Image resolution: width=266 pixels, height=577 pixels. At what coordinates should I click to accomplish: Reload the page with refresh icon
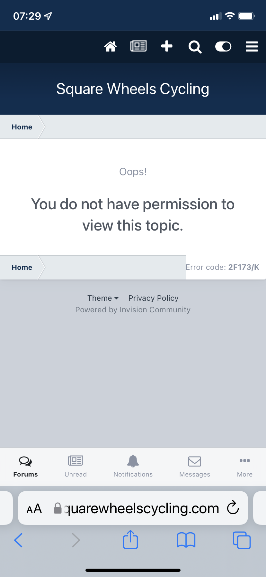[x=233, y=508]
